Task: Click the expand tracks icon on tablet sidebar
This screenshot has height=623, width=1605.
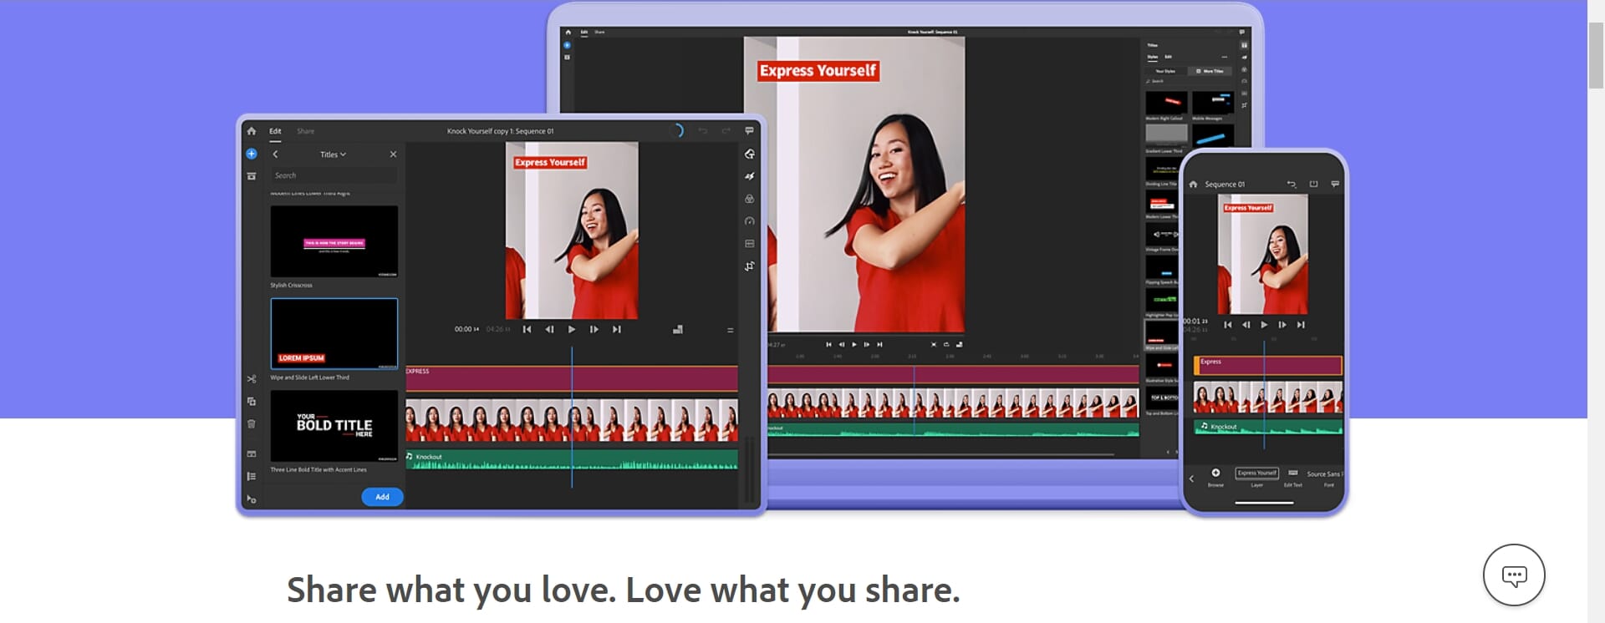Action: click(x=251, y=454)
